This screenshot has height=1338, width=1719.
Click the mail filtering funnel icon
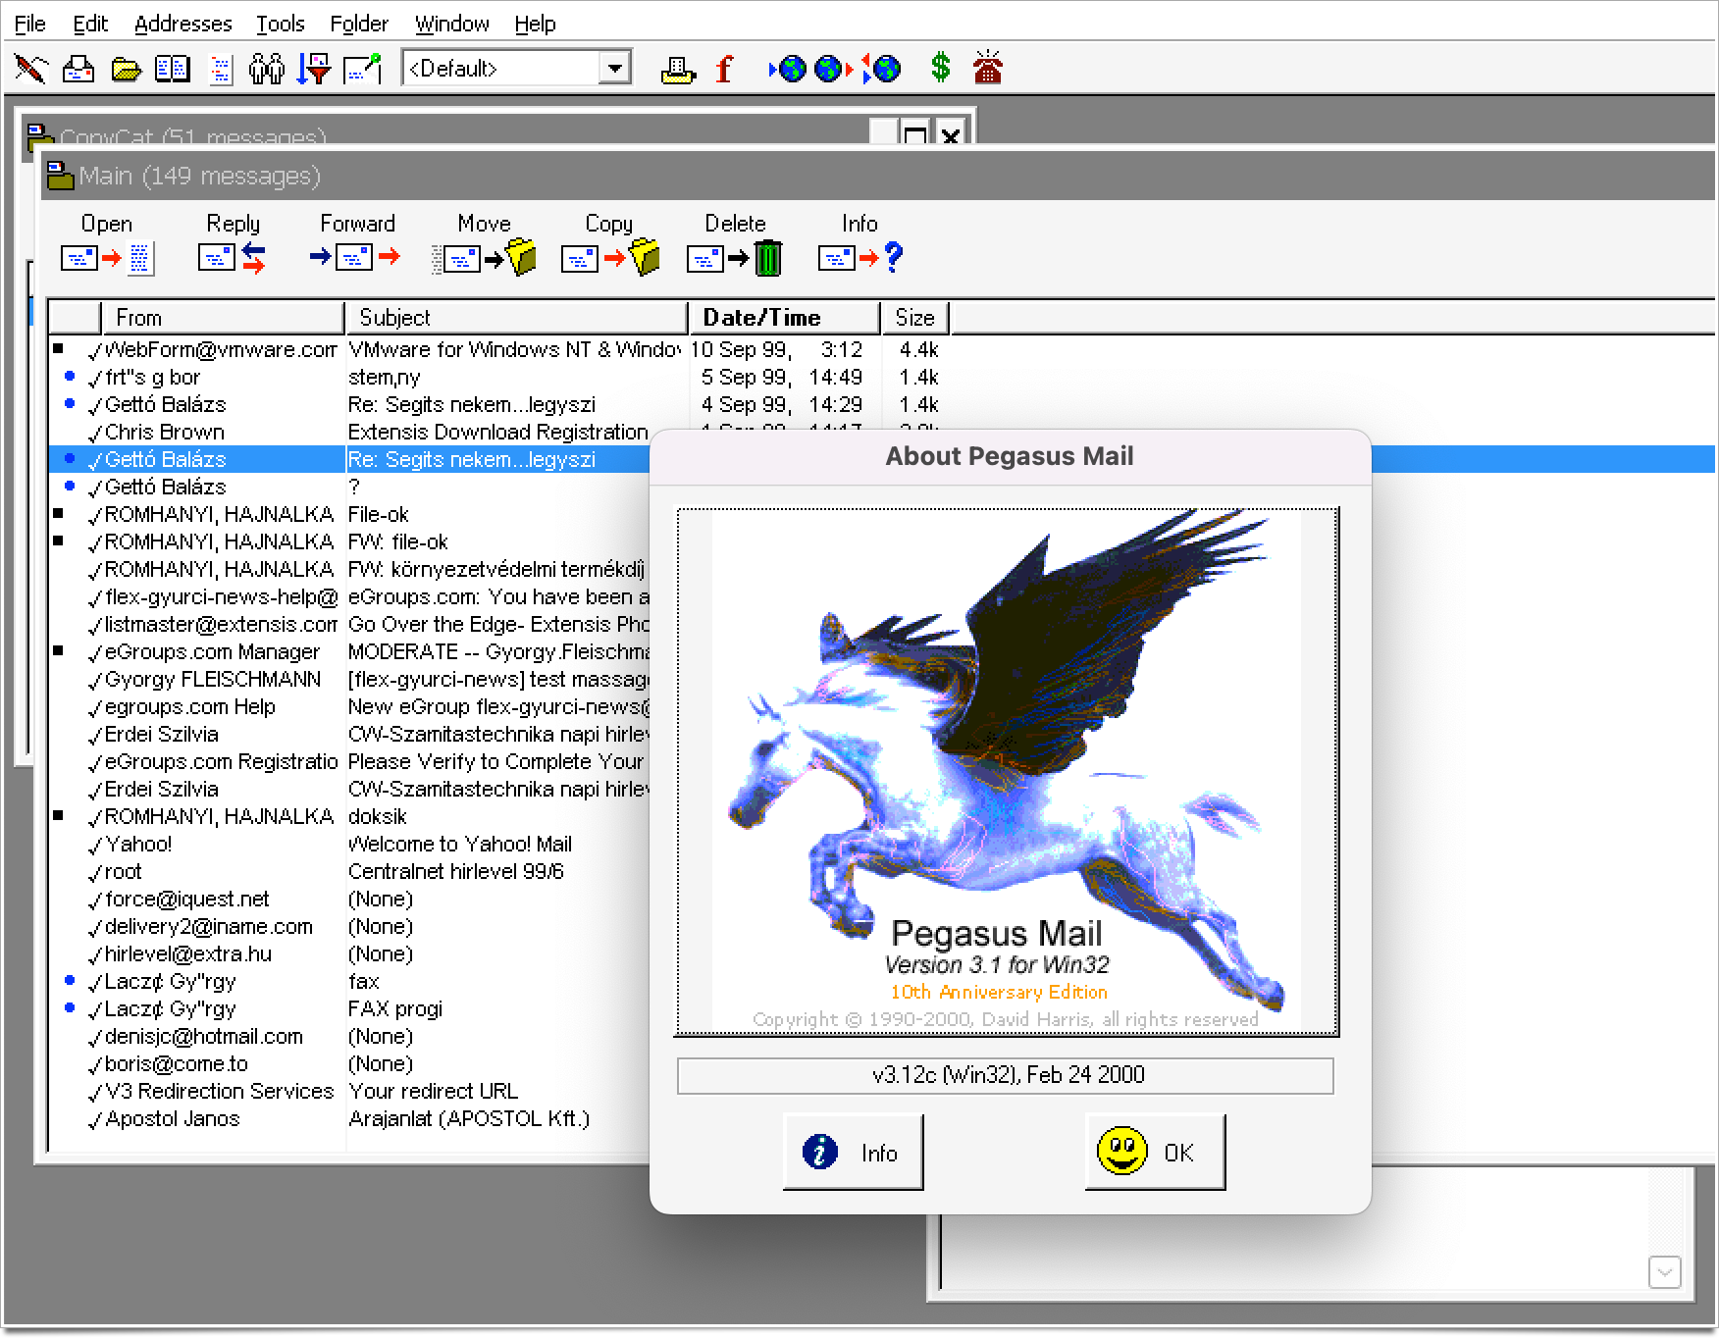pyautogui.click(x=314, y=68)
